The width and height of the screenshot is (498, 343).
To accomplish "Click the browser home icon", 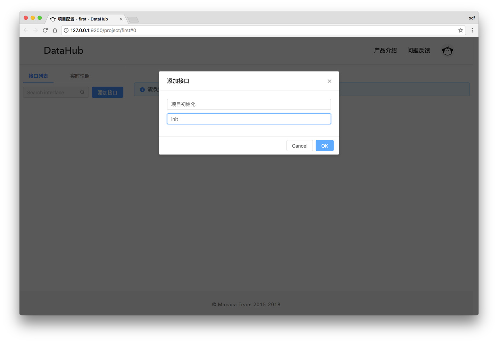I will pos(55,30).
